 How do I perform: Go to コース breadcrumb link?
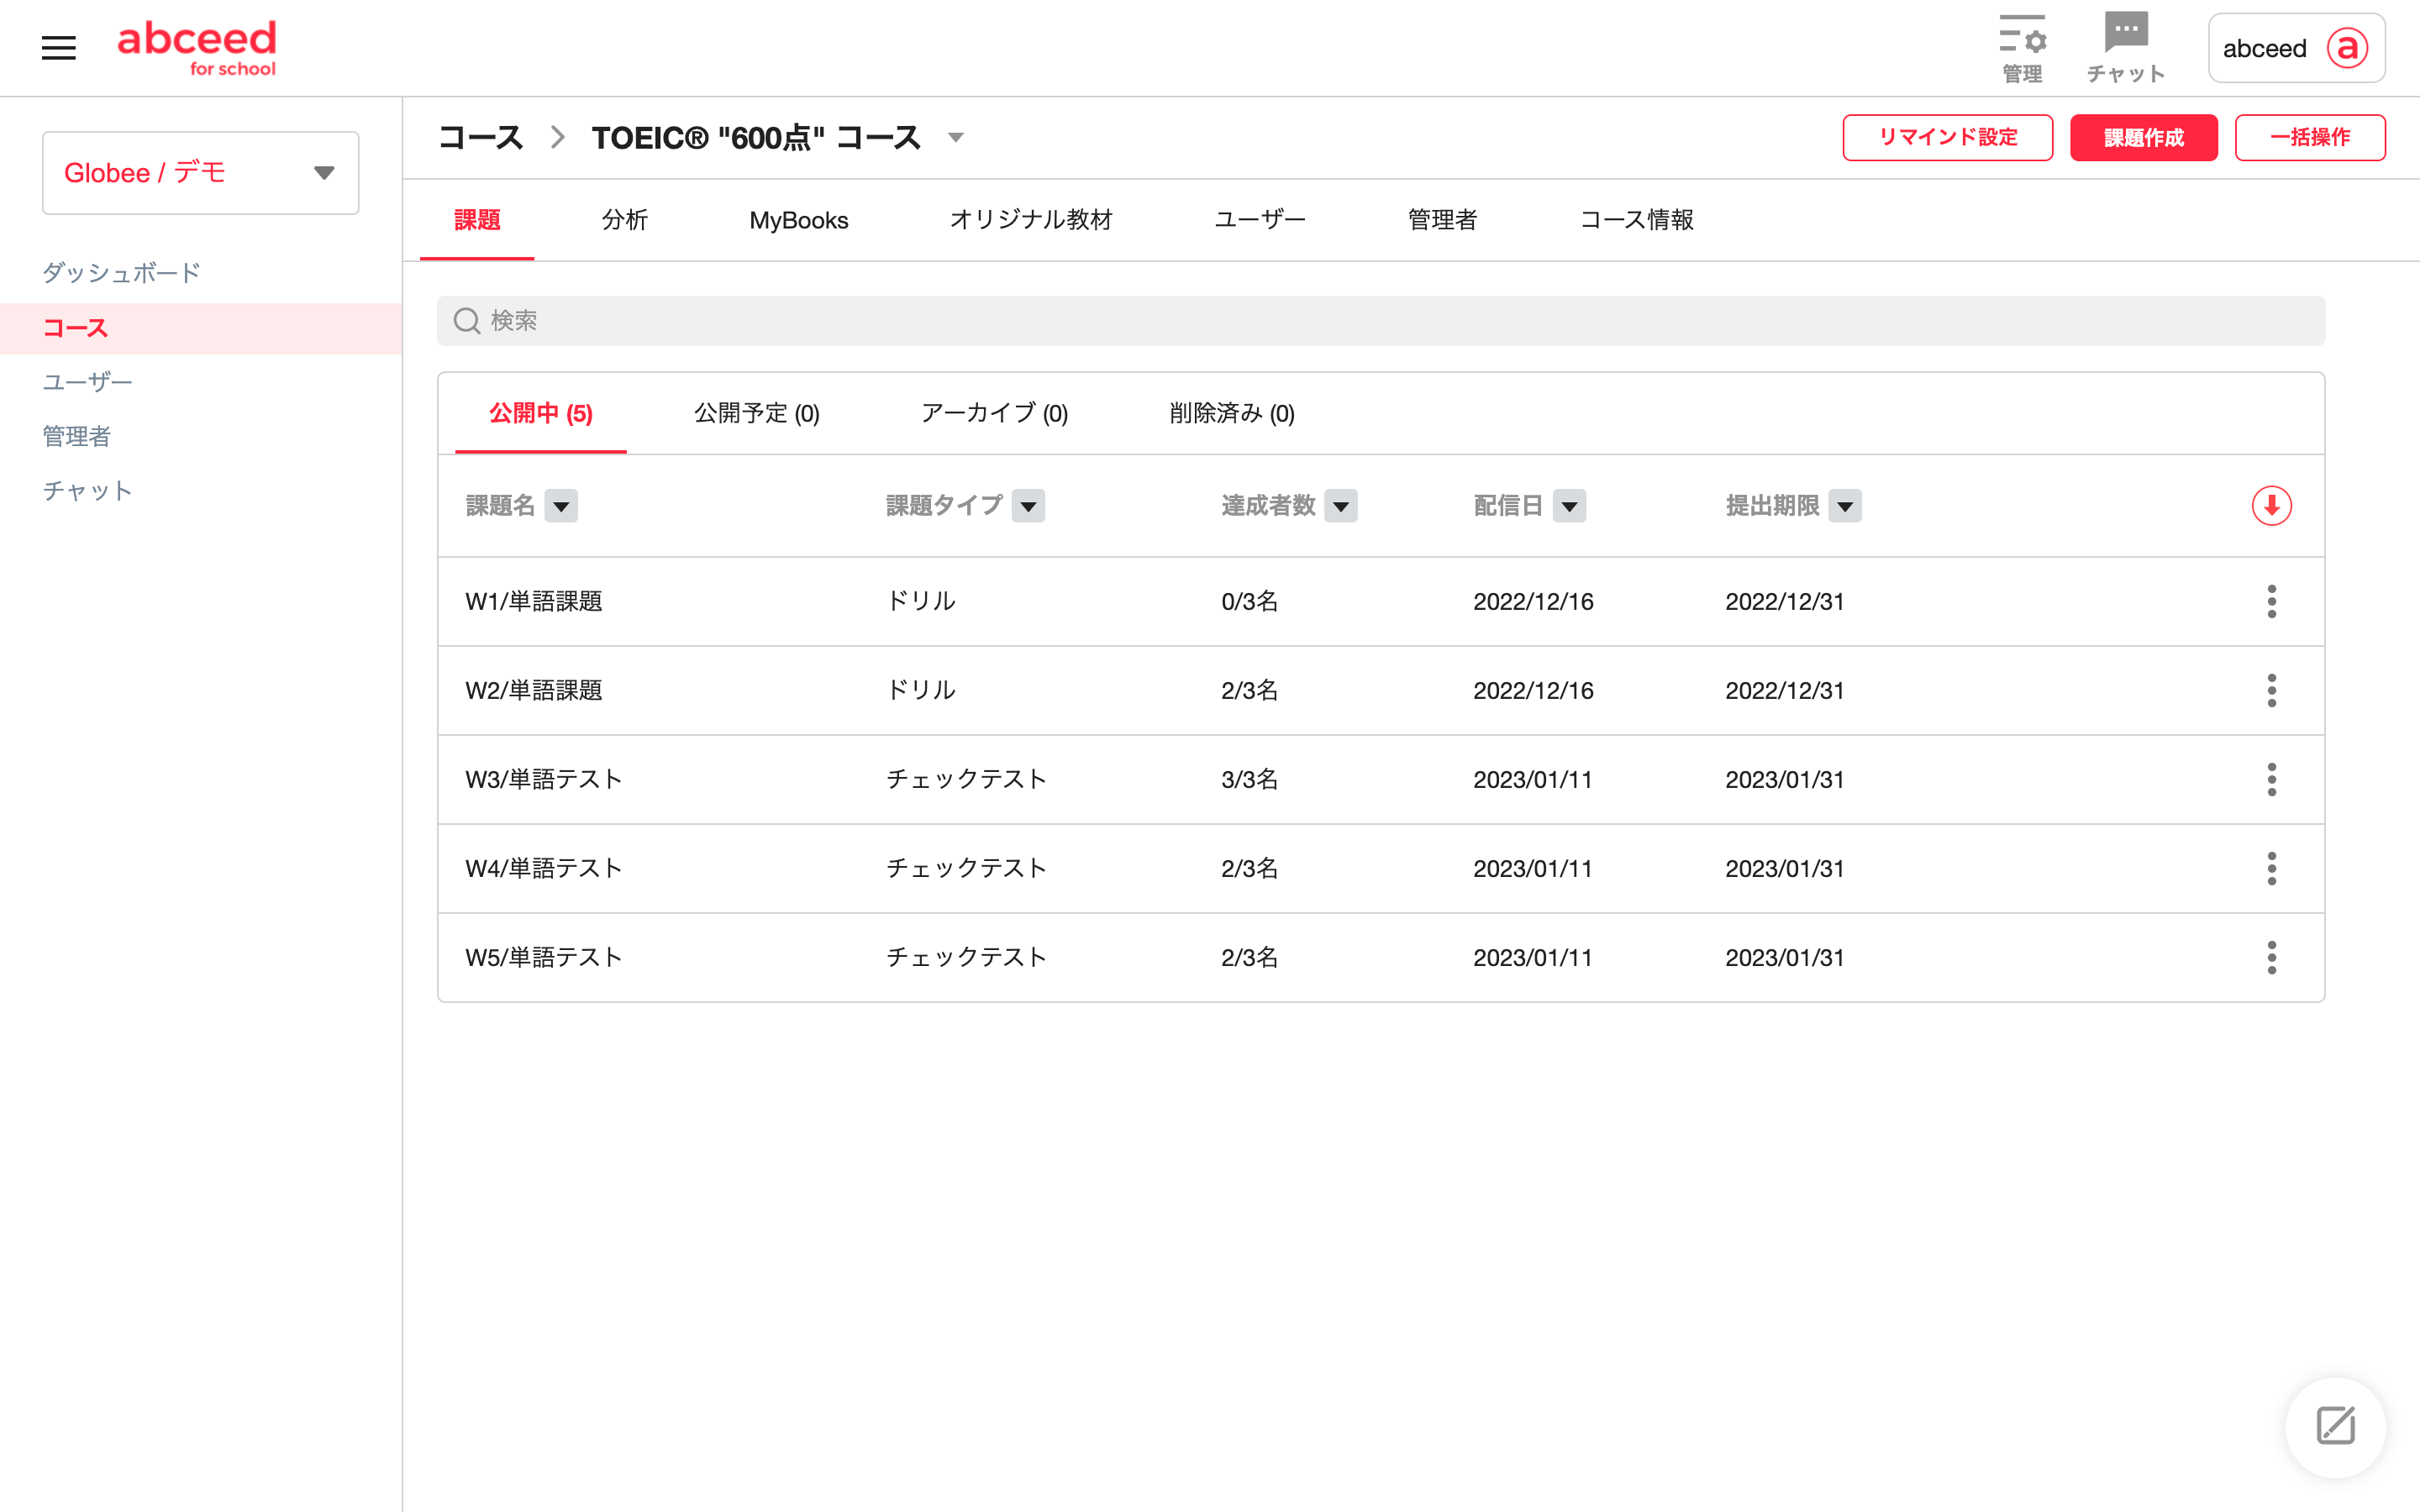pyautogui.click(x=481, y=138)
